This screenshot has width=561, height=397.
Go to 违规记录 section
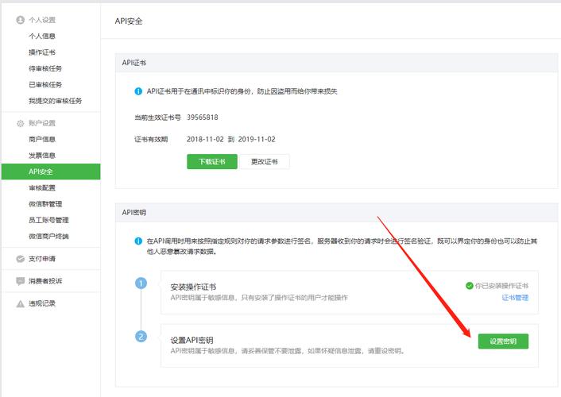[x=42, y=303]
